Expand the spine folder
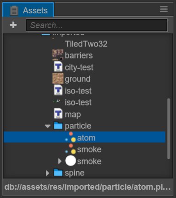 point(48,173)
